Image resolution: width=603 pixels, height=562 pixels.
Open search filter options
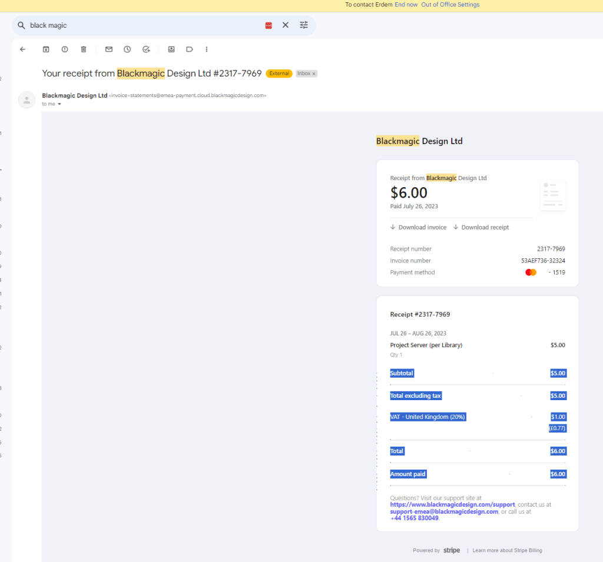[304, 25]
